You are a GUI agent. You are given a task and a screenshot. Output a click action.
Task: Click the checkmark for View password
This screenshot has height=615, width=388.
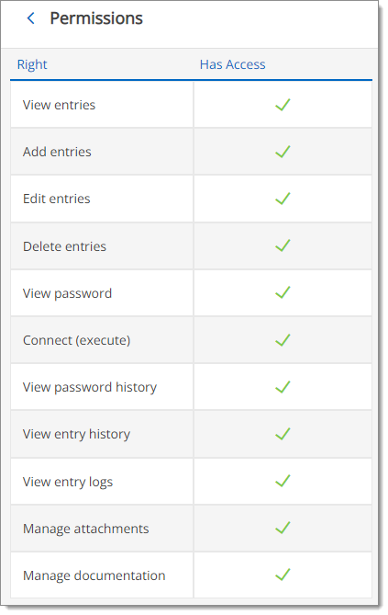283,292
